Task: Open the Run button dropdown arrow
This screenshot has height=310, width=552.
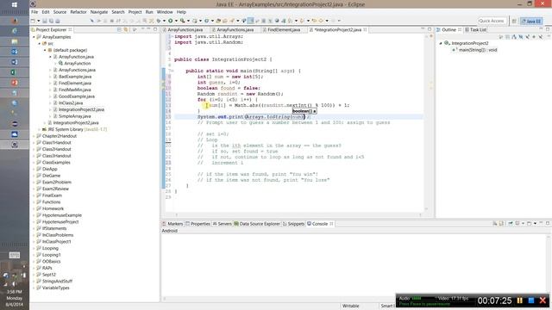Action: (176, 21)
